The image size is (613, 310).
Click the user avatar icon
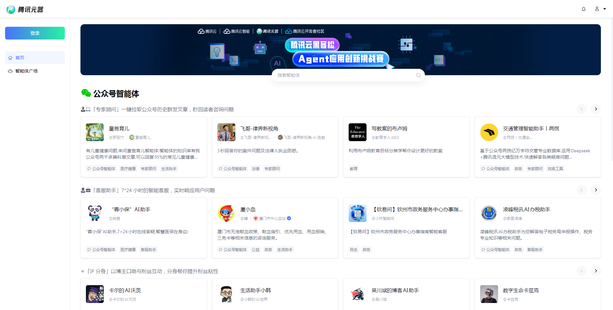tap(597, 9)
